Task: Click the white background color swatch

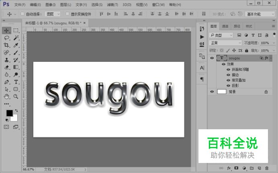Action: point(15,119)
